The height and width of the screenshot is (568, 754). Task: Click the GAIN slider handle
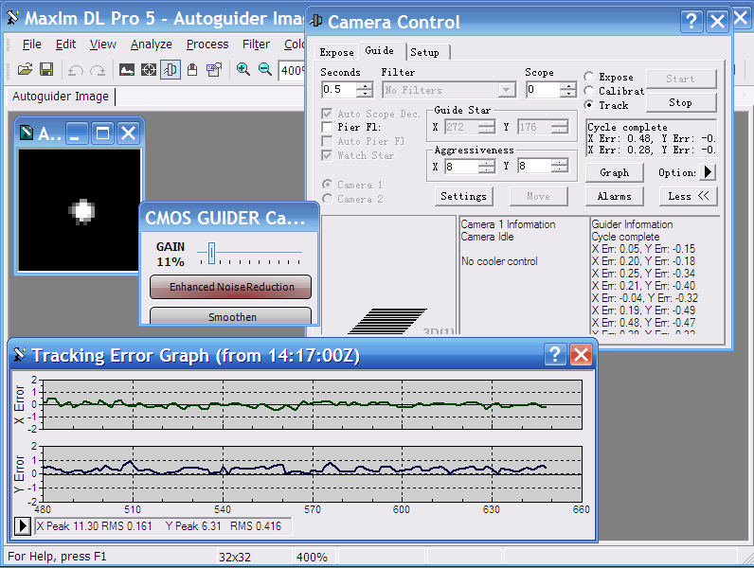(211, 253)
